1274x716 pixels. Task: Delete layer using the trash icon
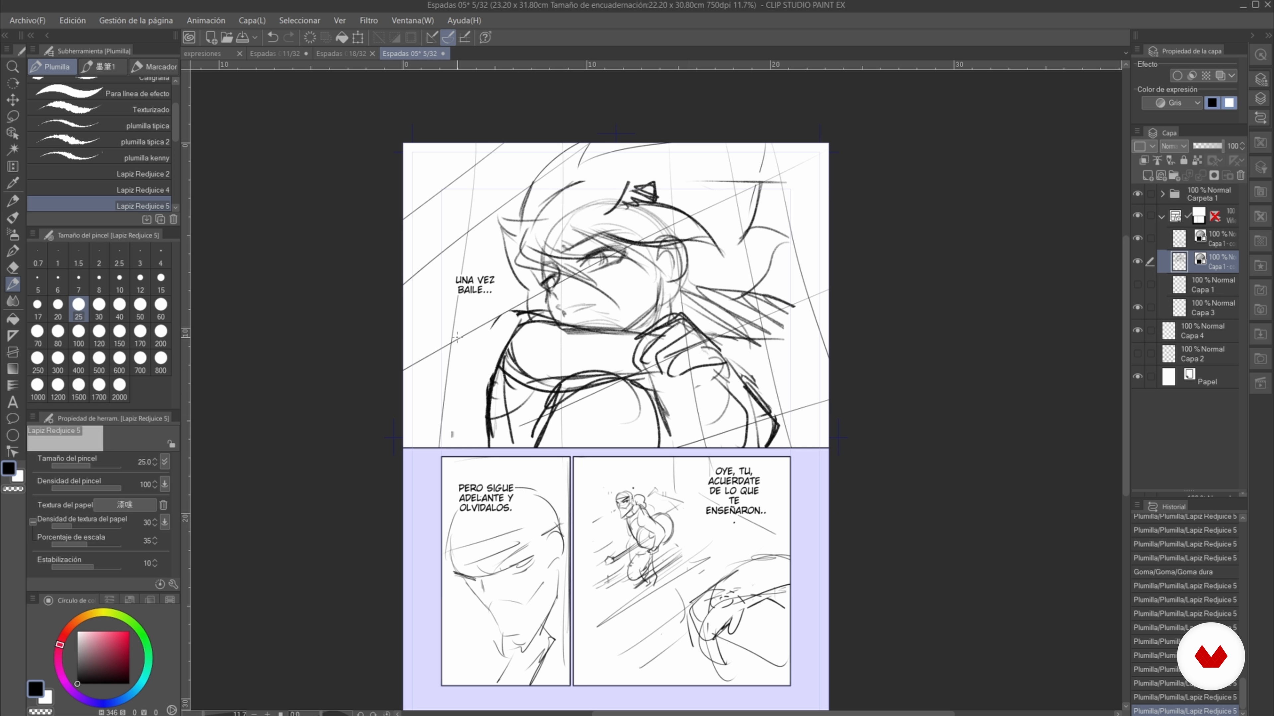point(1240,175)
